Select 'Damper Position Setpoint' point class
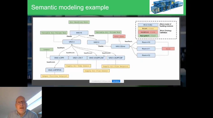Viewport: 213px width, 118px height. [x=55, y=76]
